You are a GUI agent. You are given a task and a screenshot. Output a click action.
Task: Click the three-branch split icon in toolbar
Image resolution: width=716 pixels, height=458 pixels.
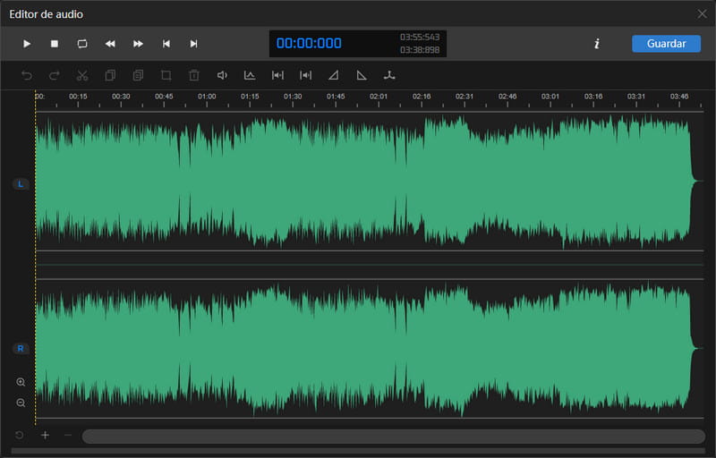coord(389,75)
